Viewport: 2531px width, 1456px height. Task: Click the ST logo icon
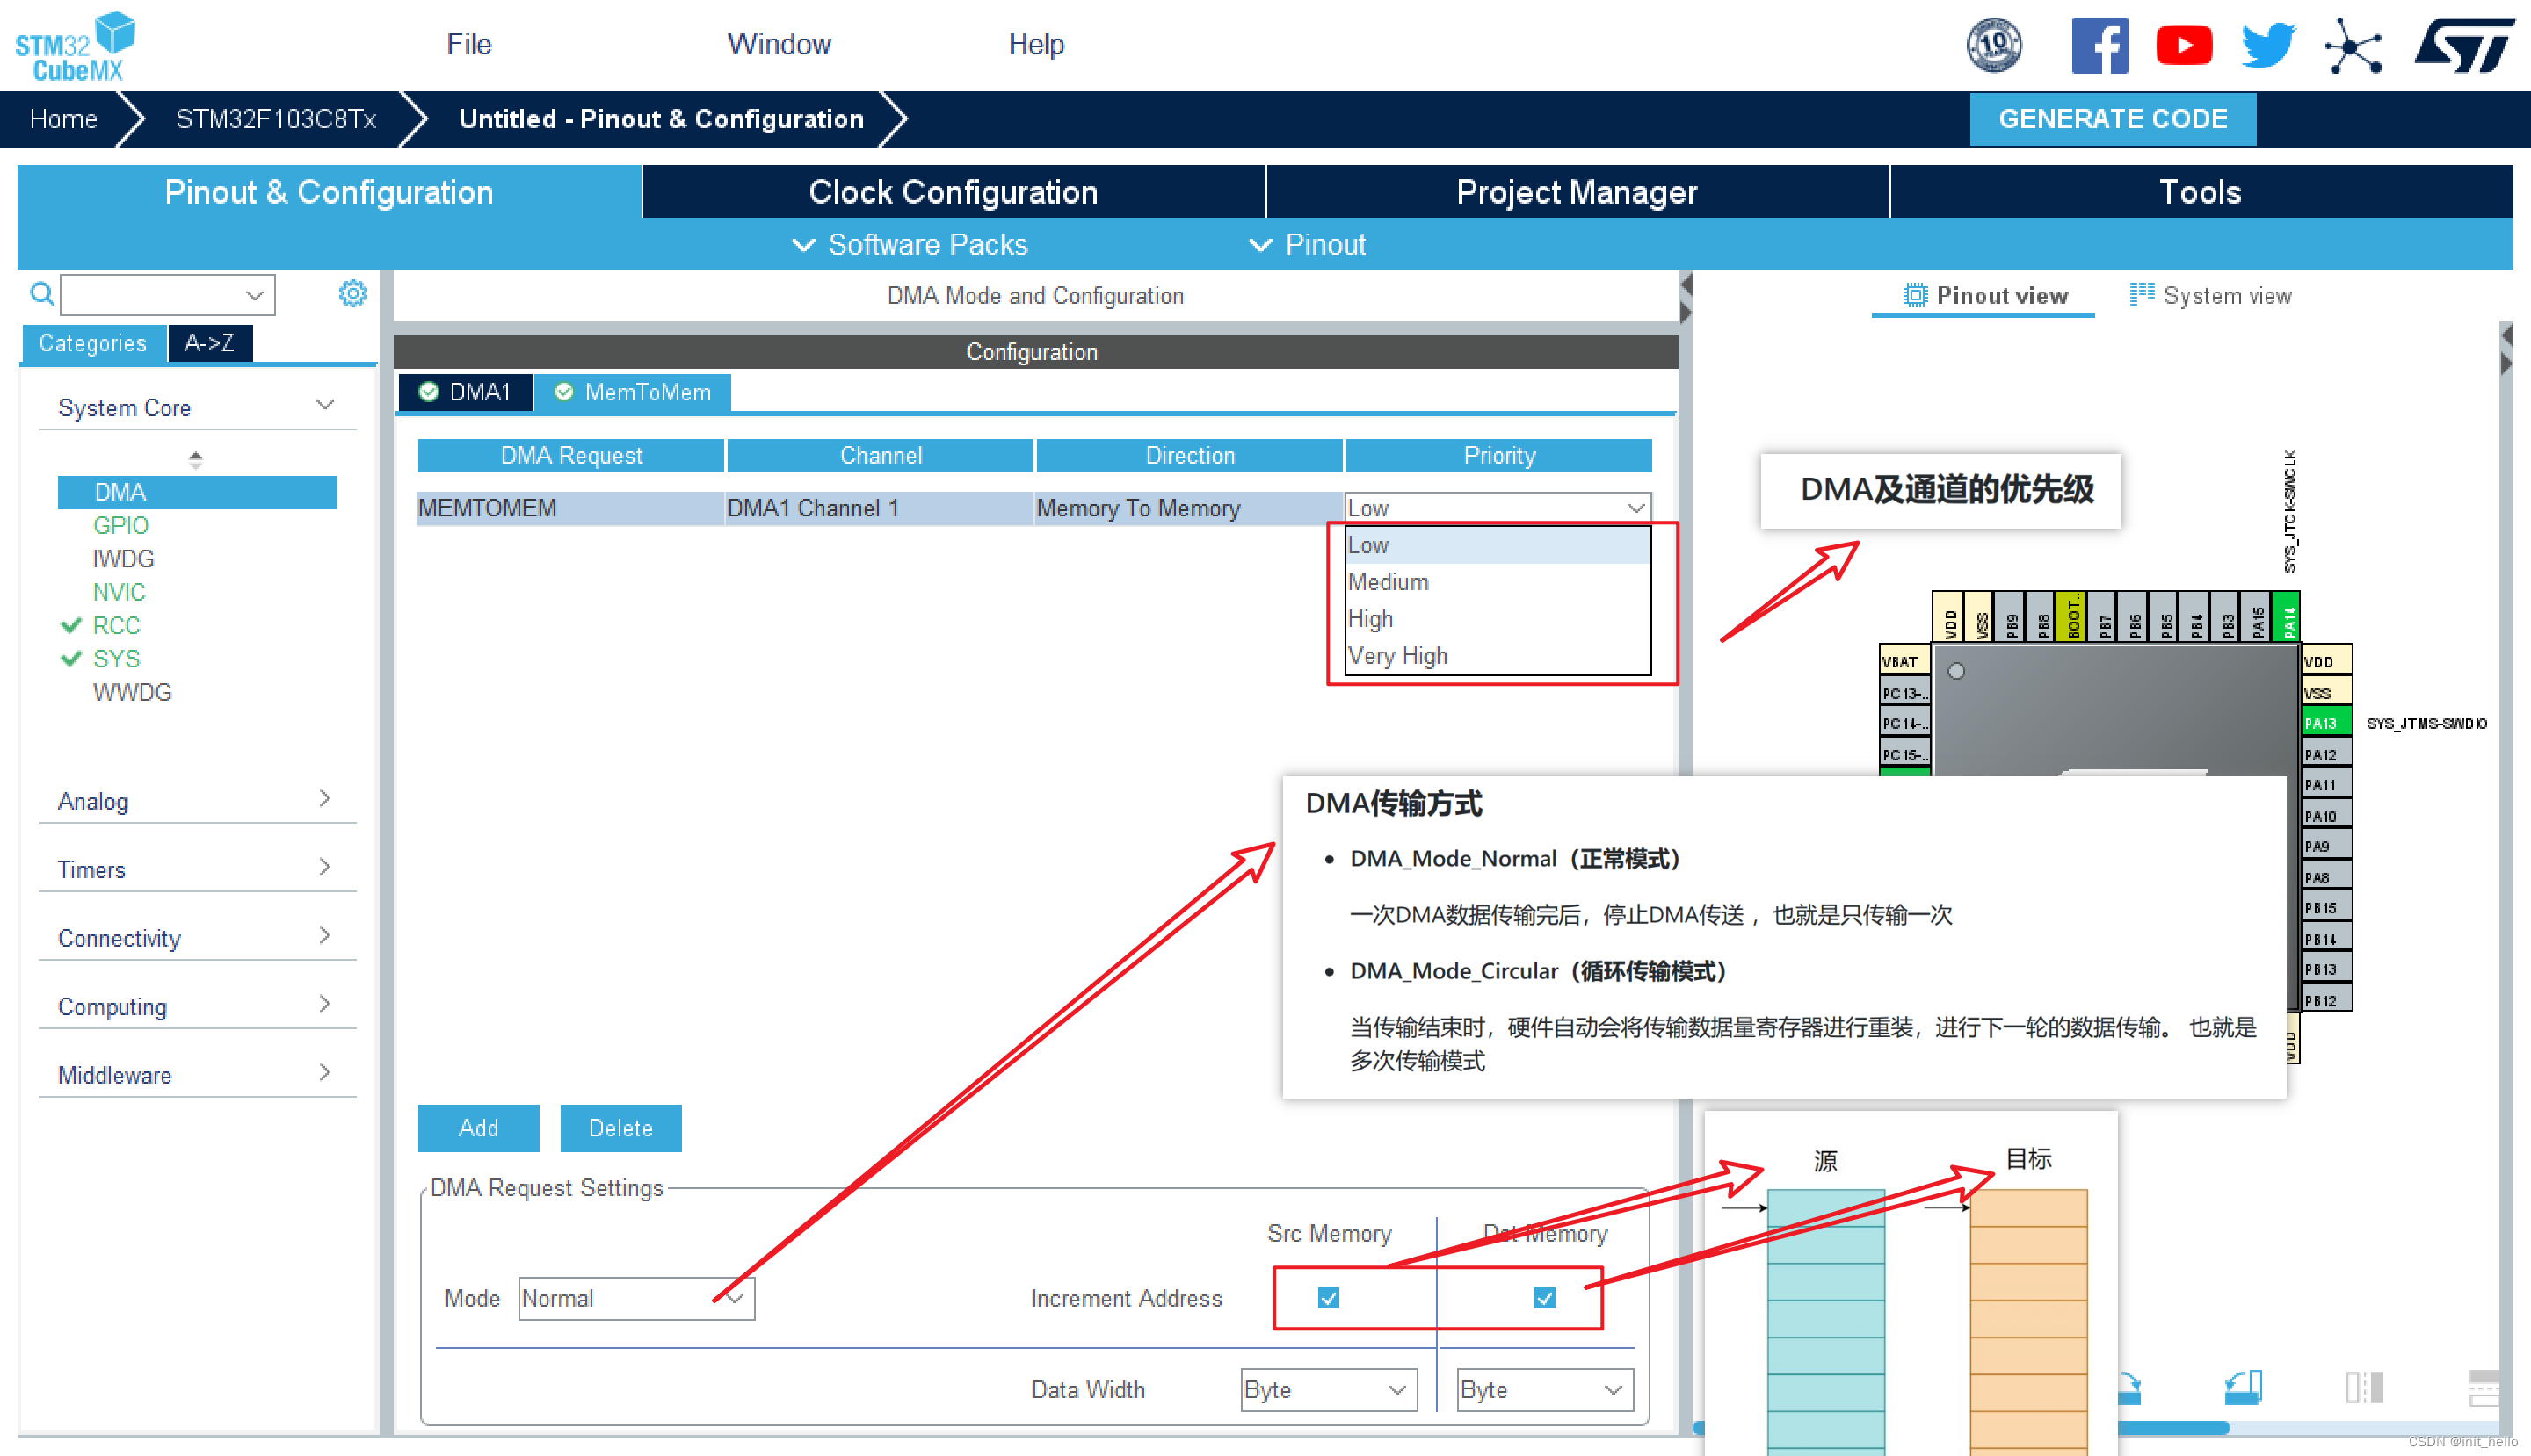coord(2464,45)
